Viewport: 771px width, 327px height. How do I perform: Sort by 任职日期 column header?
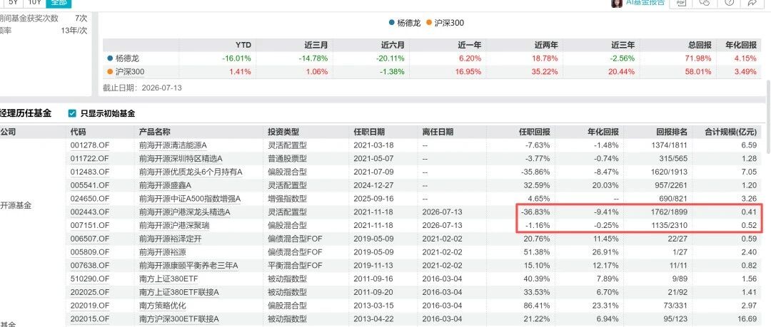pos(369,132)
